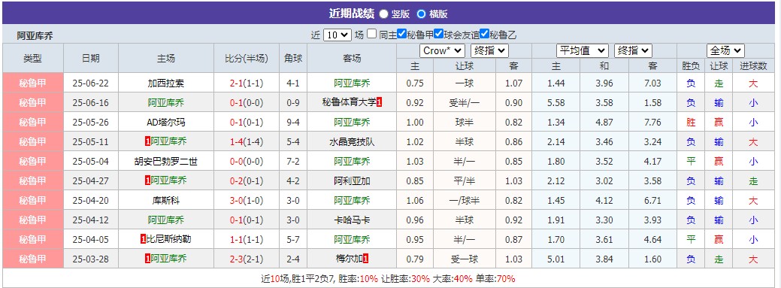The width and height of the screenshot is (781, 288).
Task: Open the 终指 dropdown next to 平均值
Action: point(633,51)
